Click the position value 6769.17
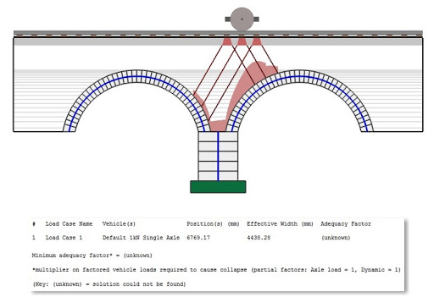 pos(198,238)
